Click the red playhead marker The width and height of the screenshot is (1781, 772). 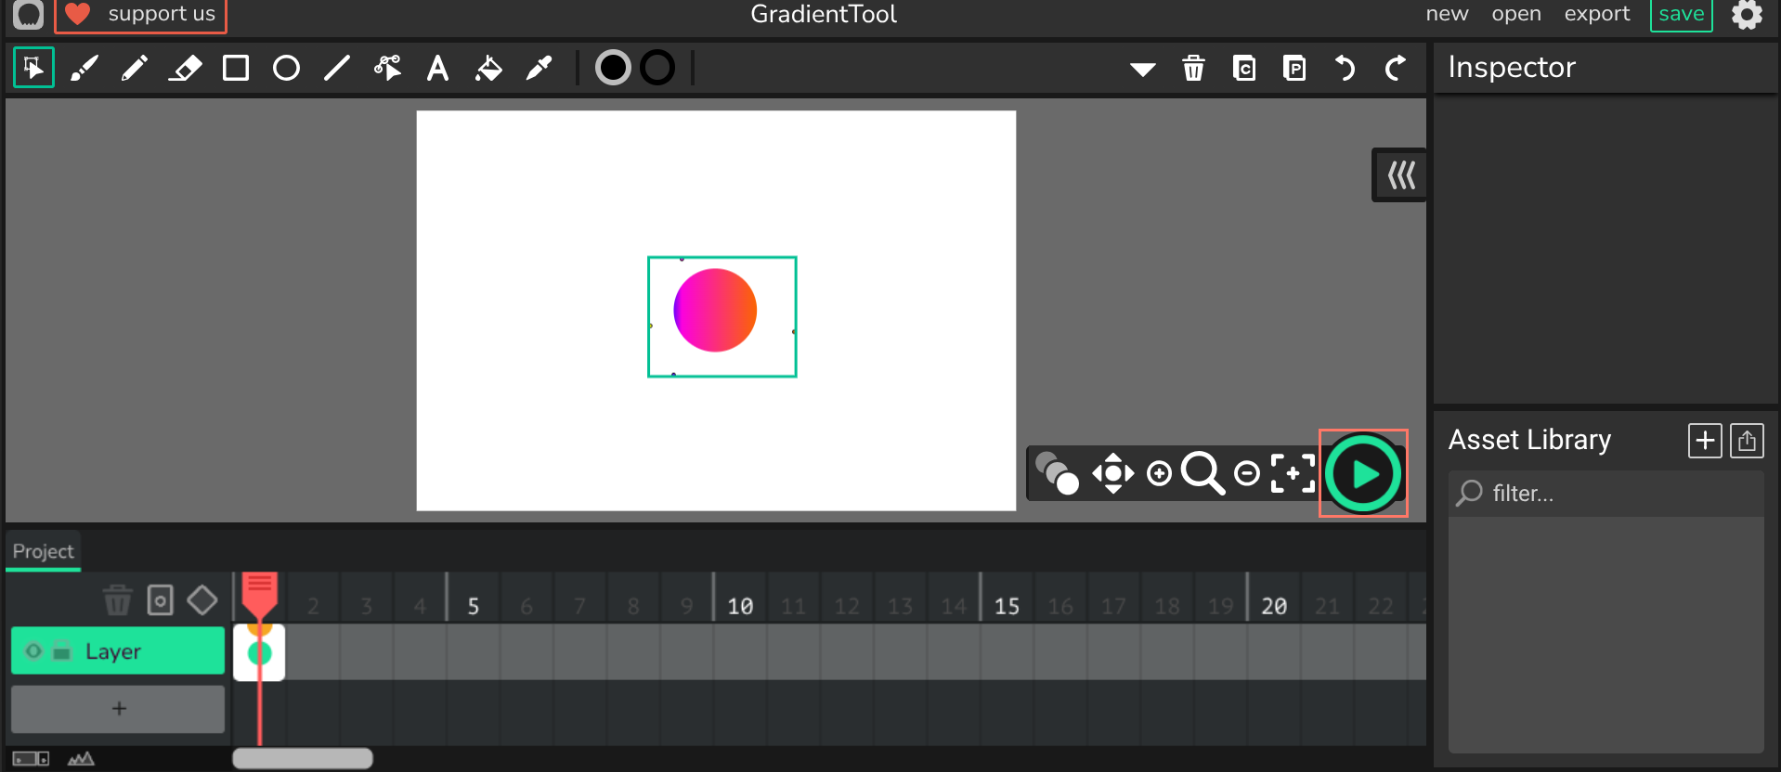(260, 594)
